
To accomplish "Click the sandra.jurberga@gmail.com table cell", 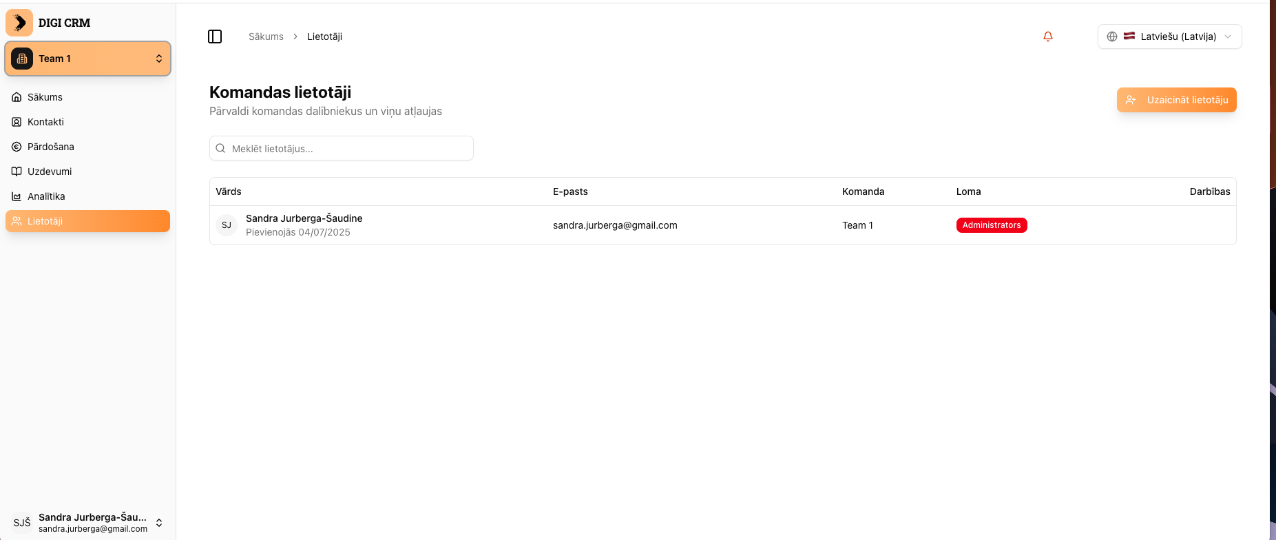I will [x=615, y=225].
